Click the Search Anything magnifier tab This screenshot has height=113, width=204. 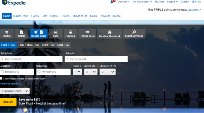point(134,34)
